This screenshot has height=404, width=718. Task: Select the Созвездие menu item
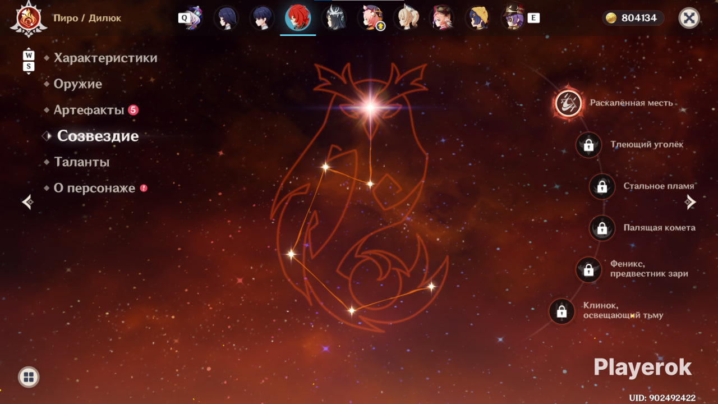pyautogui.click(x=98, y=136)
